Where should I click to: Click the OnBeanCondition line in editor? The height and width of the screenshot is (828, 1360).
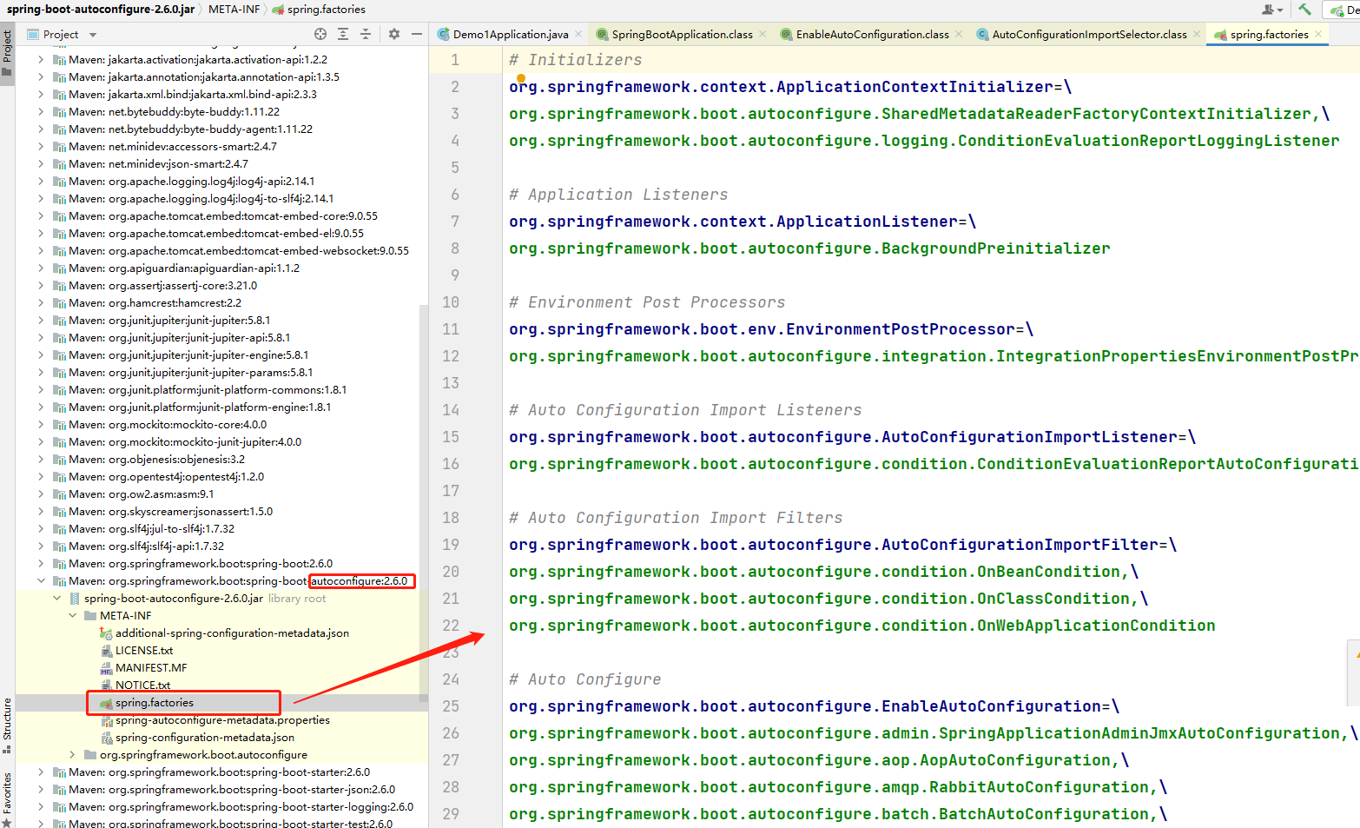pos(823,572)
